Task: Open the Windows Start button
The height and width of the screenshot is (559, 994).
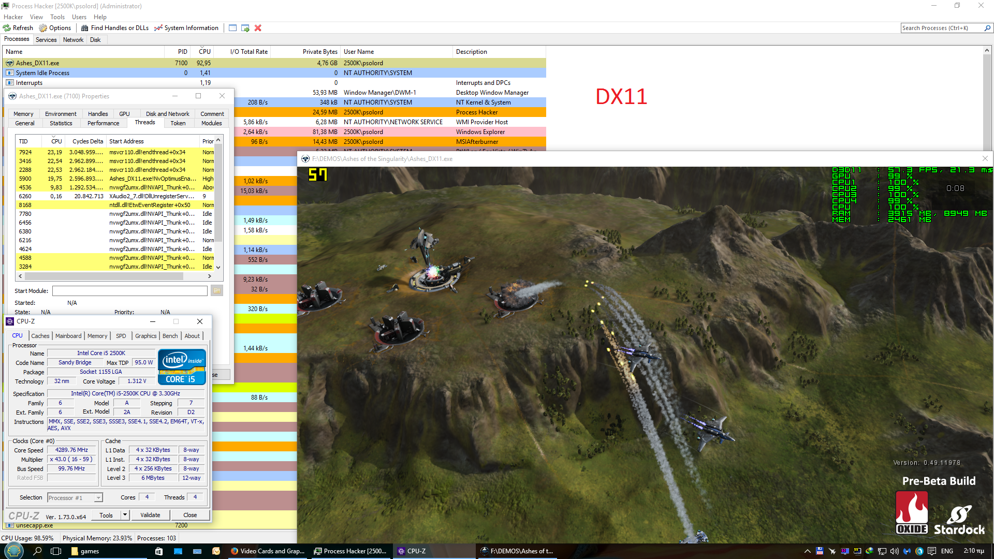Action: [x=13, y=551]
